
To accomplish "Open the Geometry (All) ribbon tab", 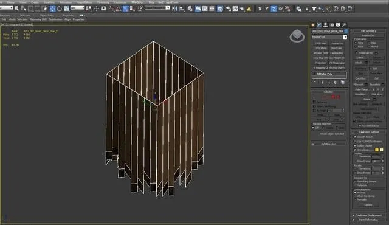I will [x=38, y=19].
